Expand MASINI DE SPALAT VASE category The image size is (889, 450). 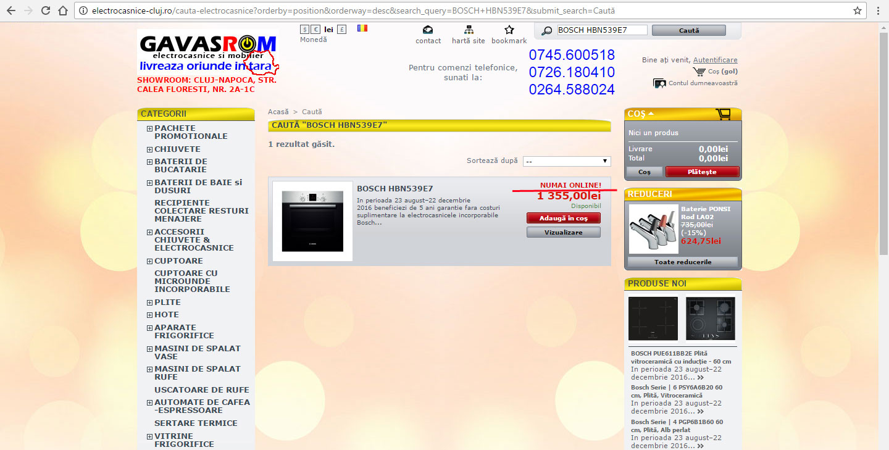tap(149, 349)
